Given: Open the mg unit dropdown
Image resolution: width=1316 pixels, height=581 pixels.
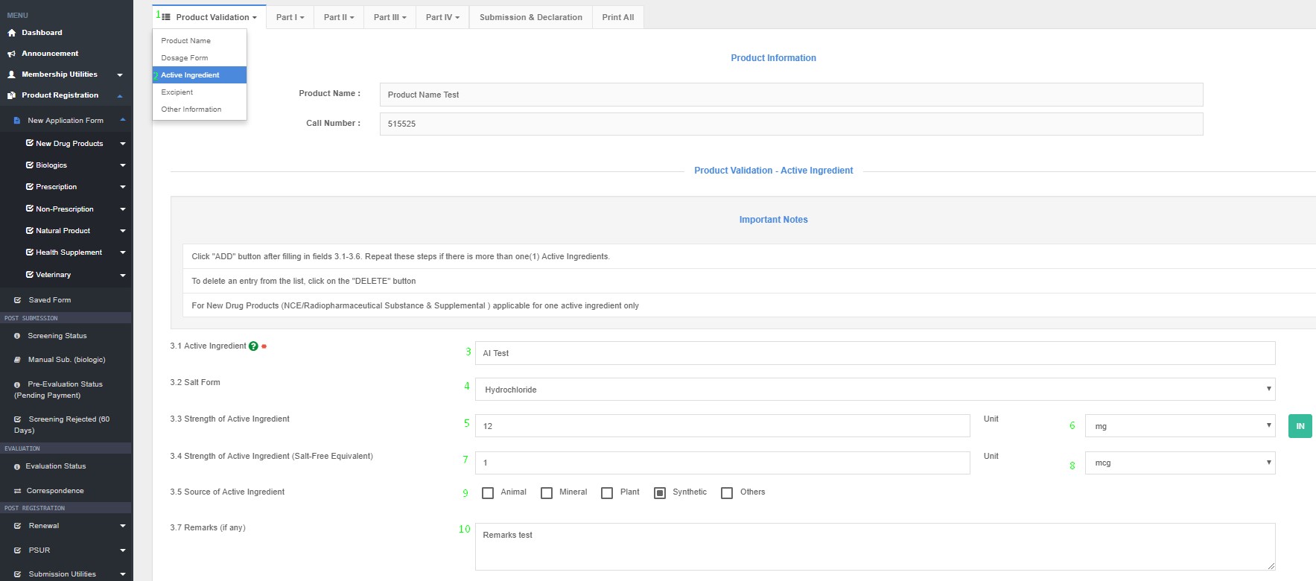Looking at the screenshot, I should click(1179, 426).
